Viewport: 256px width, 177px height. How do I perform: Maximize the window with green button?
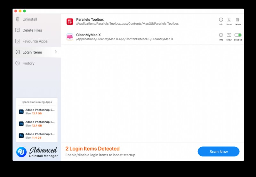point(25,11)
